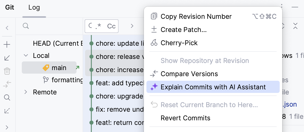Click Reset Current Branch to Here...
Image resolution: width=304 pixels, height=132 pixels.
[x=213, y=105]
